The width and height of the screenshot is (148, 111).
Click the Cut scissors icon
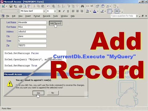[34, 6]
